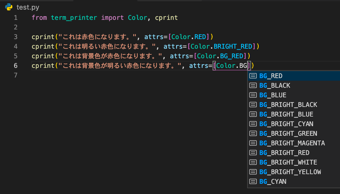Select BG_CYAN at the bottom of suggestions
Viewport: 340px width, 194px height.
pyautogui.click(x=294, y=182)
